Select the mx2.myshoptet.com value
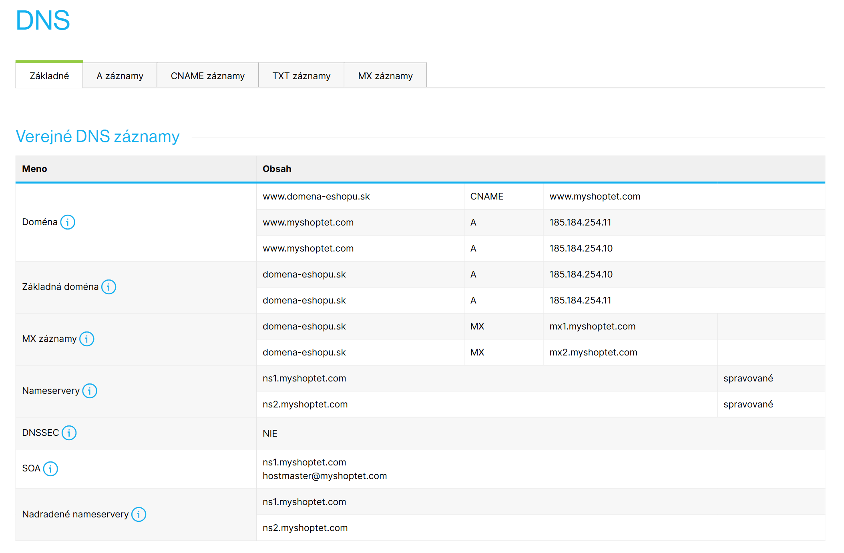This screenshot has height=553, width=844. [593, 352]
